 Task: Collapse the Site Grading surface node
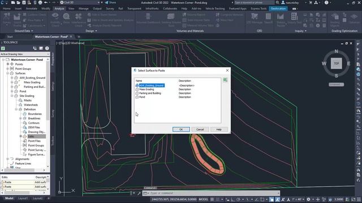click(x=12, y=96)
